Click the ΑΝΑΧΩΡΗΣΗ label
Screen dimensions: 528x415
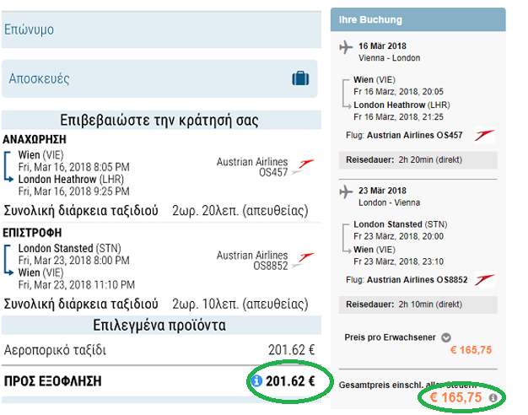tap(35, 139)
